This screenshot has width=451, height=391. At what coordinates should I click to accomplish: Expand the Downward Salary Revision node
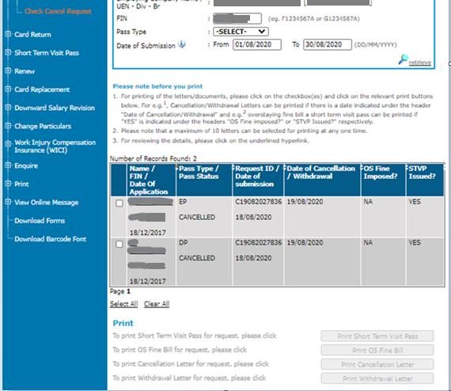tap(8, 108)
